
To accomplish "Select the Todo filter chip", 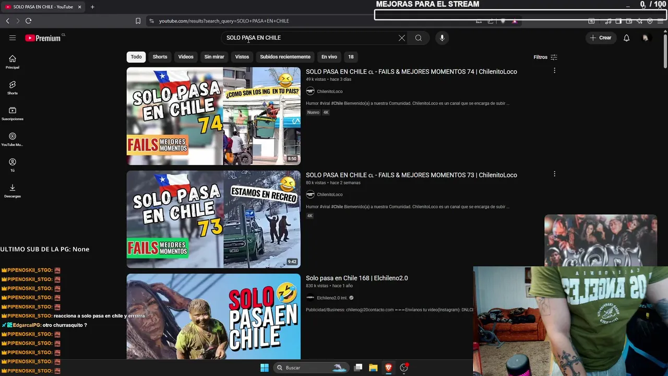I will pyautogui.click(x=136, y=57).
